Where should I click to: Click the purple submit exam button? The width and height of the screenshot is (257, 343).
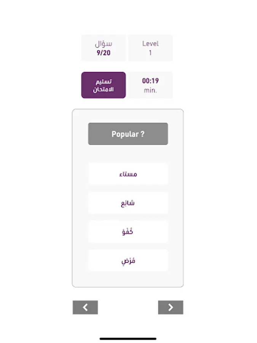[104, 85]
